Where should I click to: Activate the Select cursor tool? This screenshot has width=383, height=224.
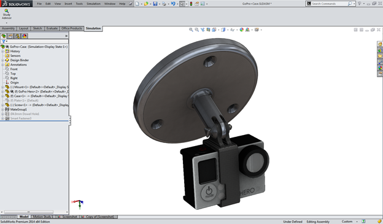(182, 4)
